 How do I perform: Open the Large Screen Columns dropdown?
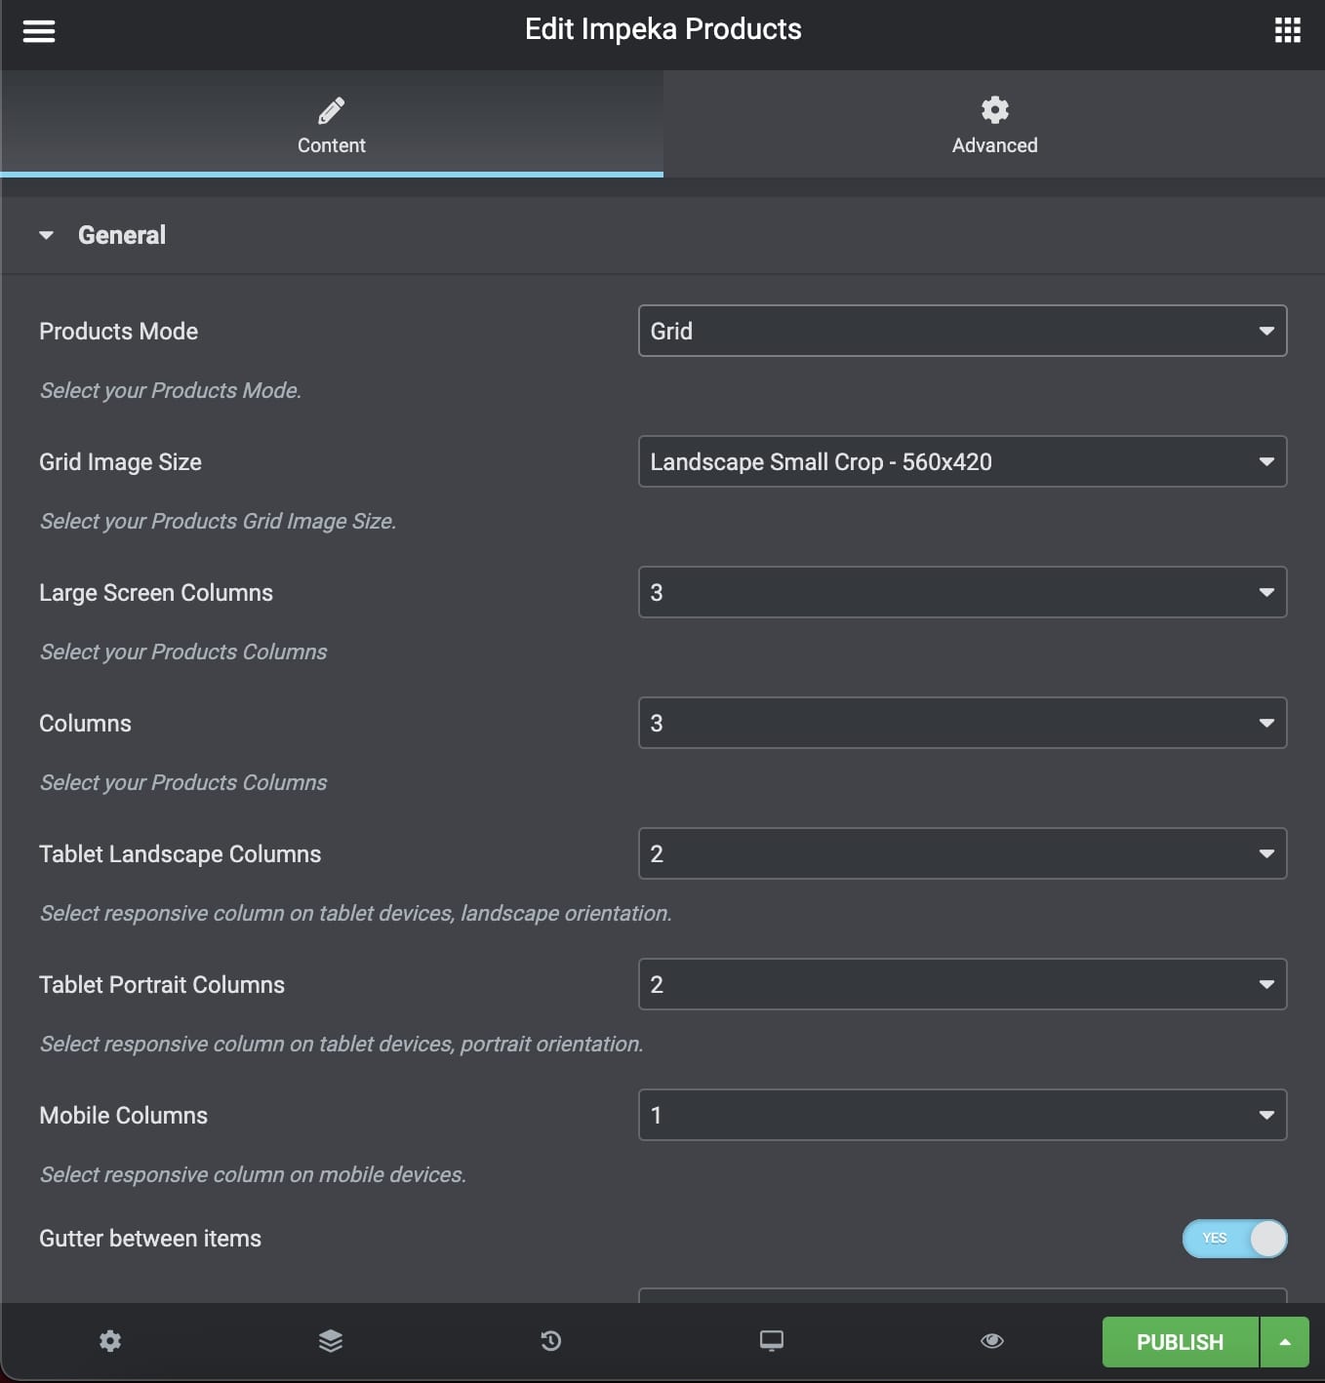962,593
